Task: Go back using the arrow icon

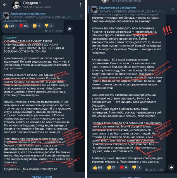Action: tap(5, 5)
